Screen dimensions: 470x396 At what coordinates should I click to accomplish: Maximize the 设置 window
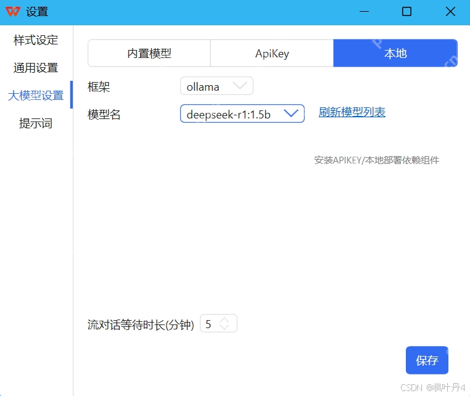[x=406, y=12]
